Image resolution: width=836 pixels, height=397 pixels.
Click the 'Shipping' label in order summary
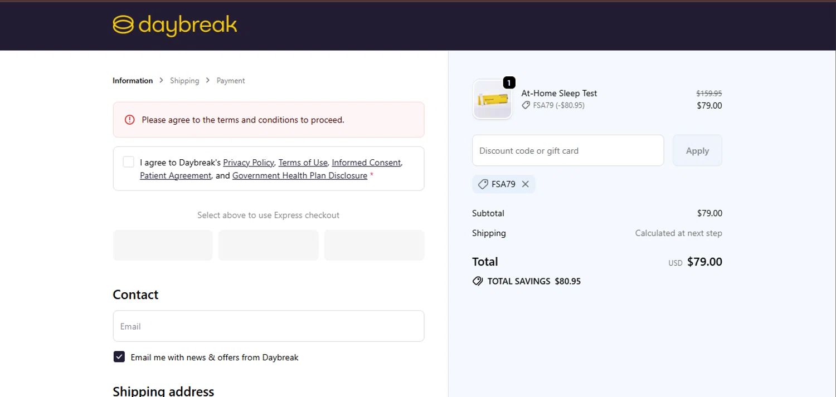489,233
